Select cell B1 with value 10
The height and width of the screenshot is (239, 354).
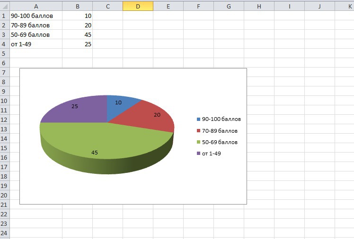(x=77, y=16)
